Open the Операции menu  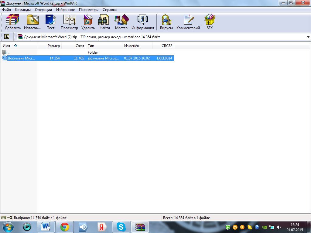(43, 10)
